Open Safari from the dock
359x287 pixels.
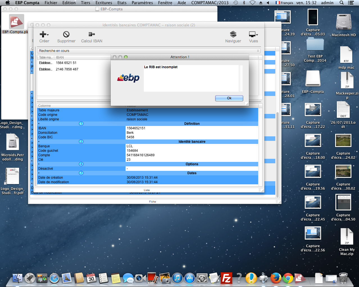tap(54, 278)
